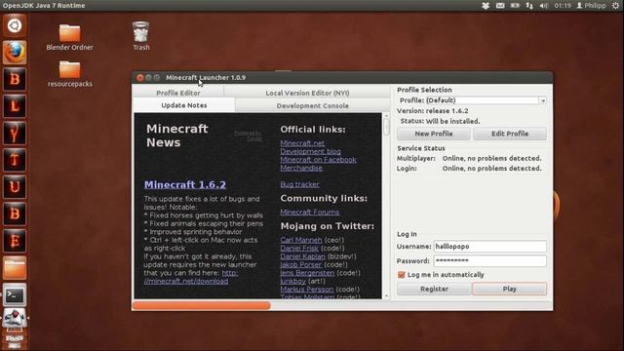Close the Minecraft Launcher window
This screenshot has width=624, height=351.
coord(139,78)
